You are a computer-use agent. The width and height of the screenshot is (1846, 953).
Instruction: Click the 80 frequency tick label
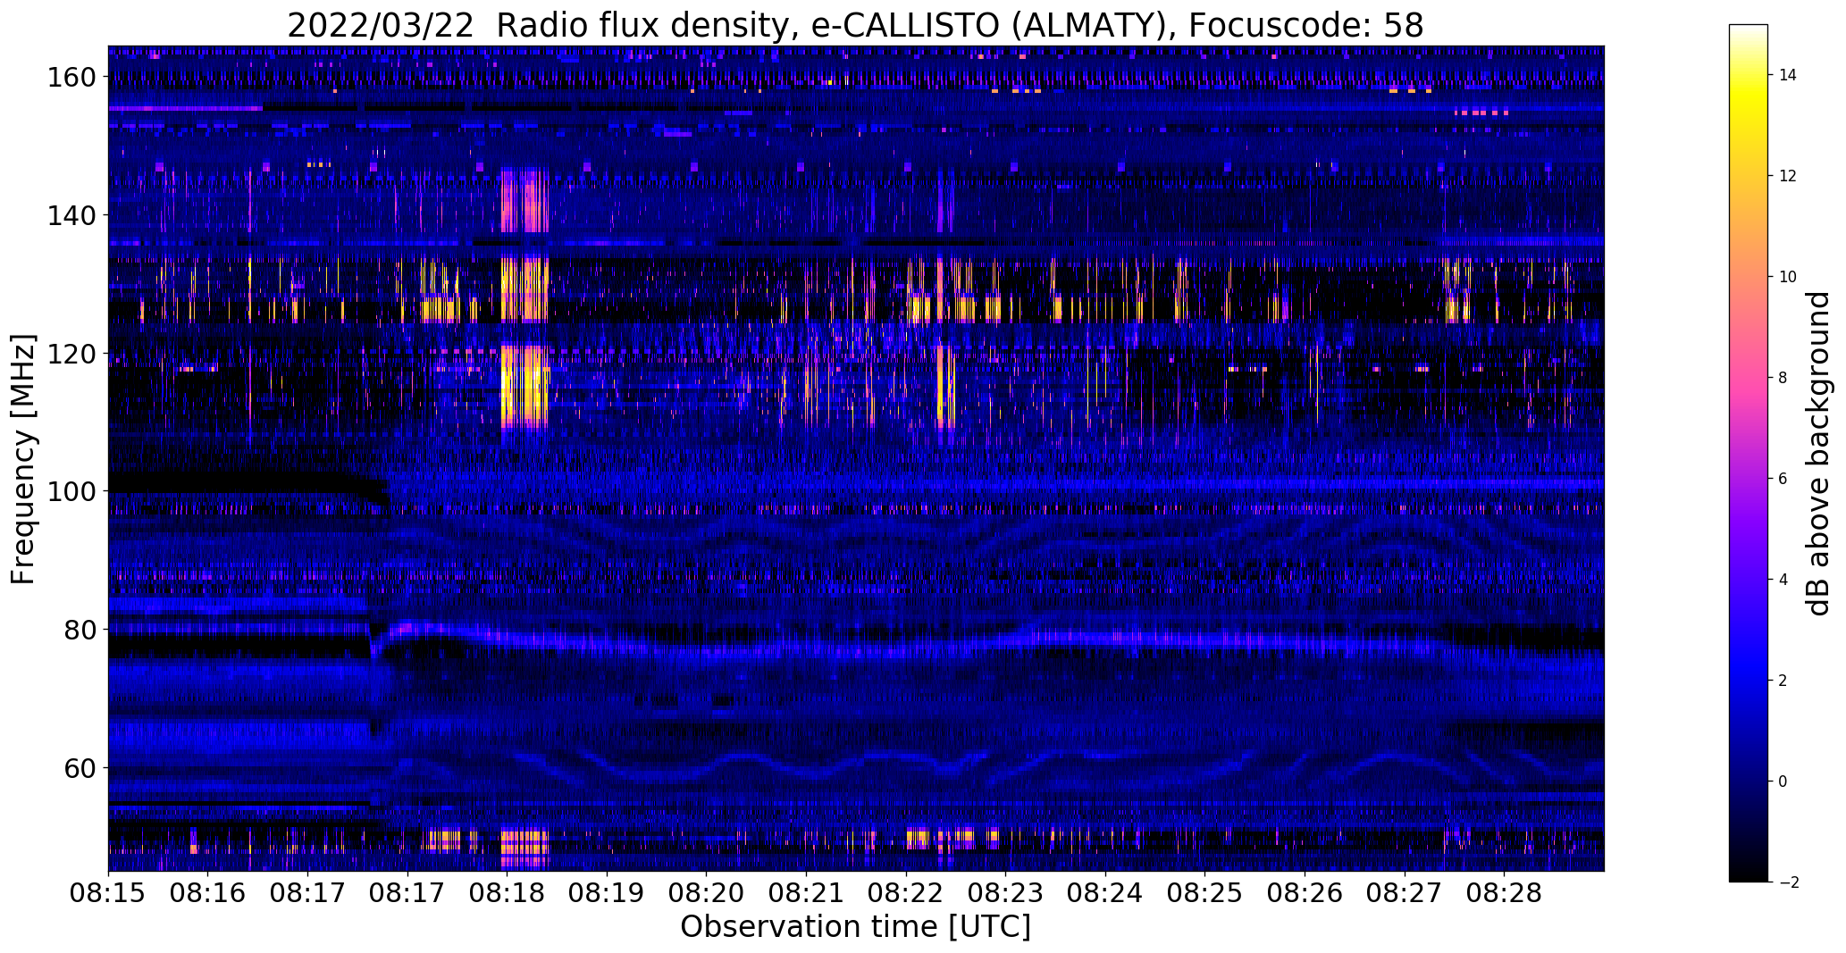click(79, 630)
